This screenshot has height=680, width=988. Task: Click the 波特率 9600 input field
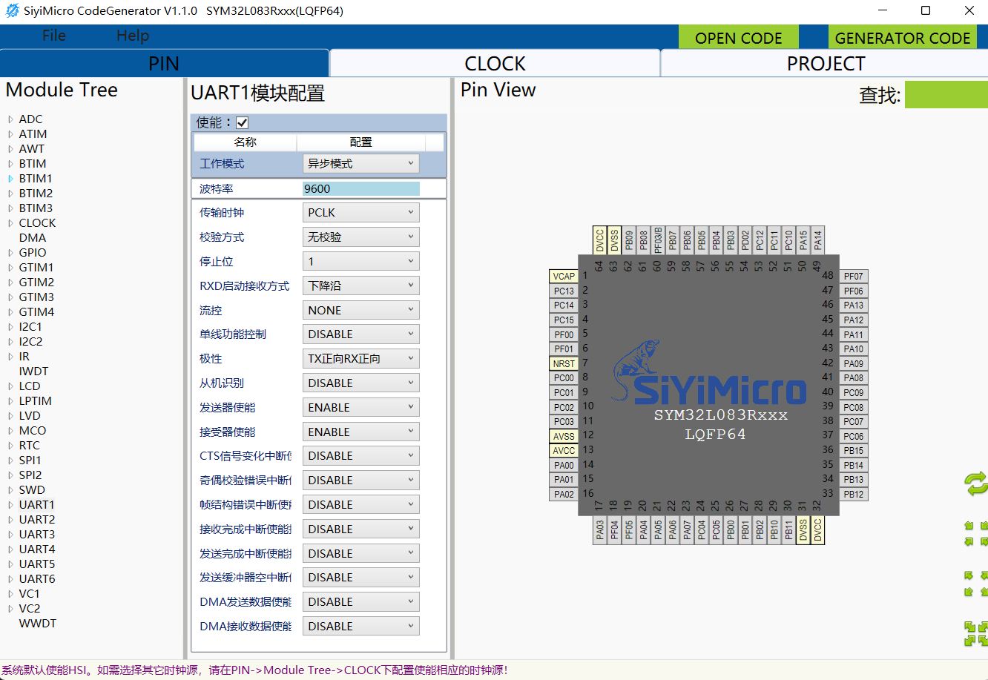360,188
